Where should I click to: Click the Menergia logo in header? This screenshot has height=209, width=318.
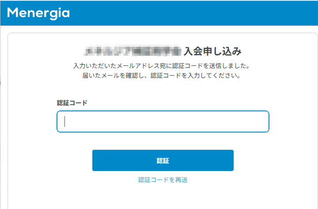point(38,13)
